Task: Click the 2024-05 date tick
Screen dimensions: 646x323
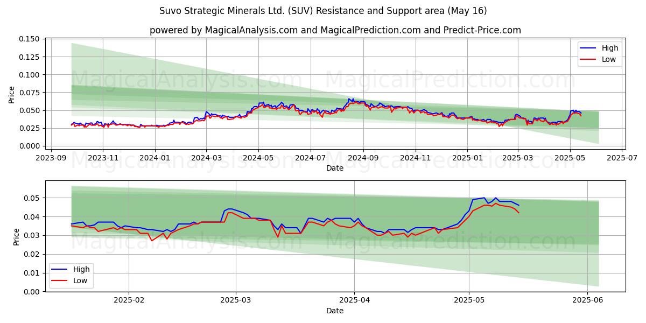Action: (x=258, y=158)
